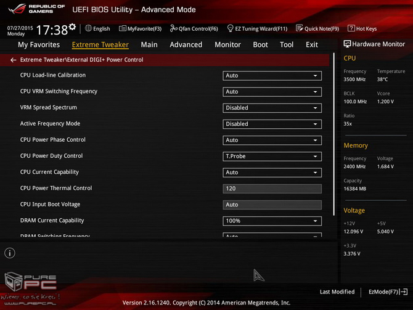
Task: Click the back arrow in breadcrumb
Action: 13,60
